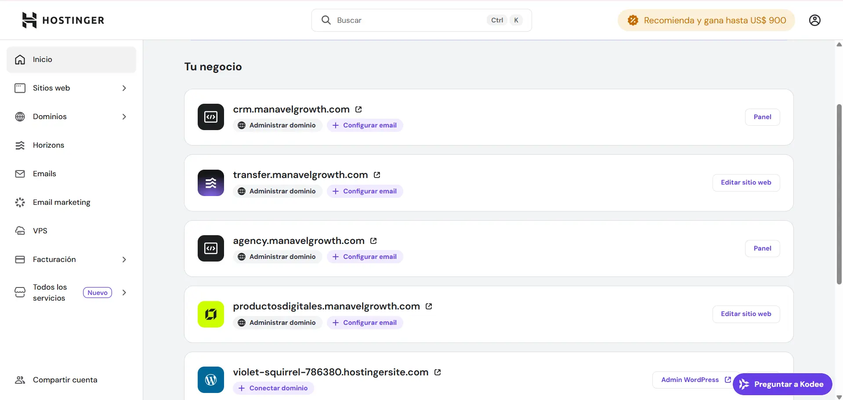This screenshot has width=843, height=400.
Task: Expand the Sitios web submenu
Action: (x=124, y=88)
